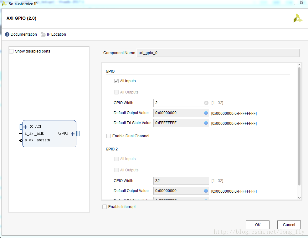This screenshot has width=308, height=238.
Task: Click the Default Tri State Value field 0xFFFFFFFF
Action: pyautogui.click(x=181, y=123)
